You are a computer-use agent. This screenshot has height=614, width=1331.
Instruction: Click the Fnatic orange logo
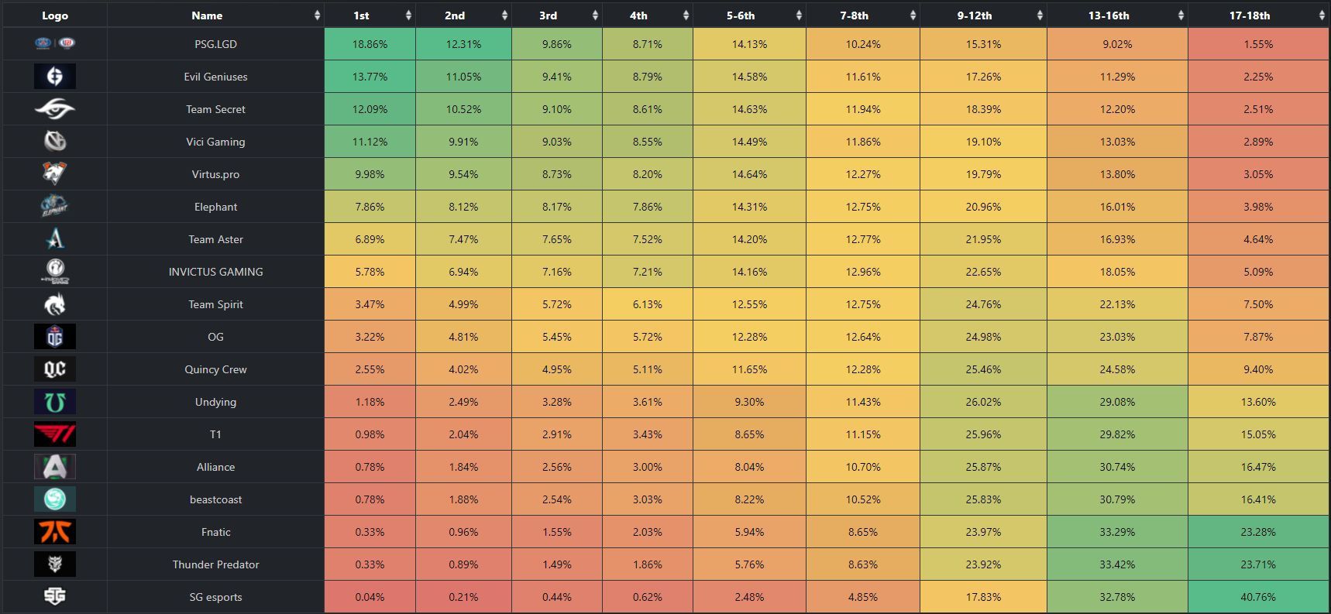(55, 532)
